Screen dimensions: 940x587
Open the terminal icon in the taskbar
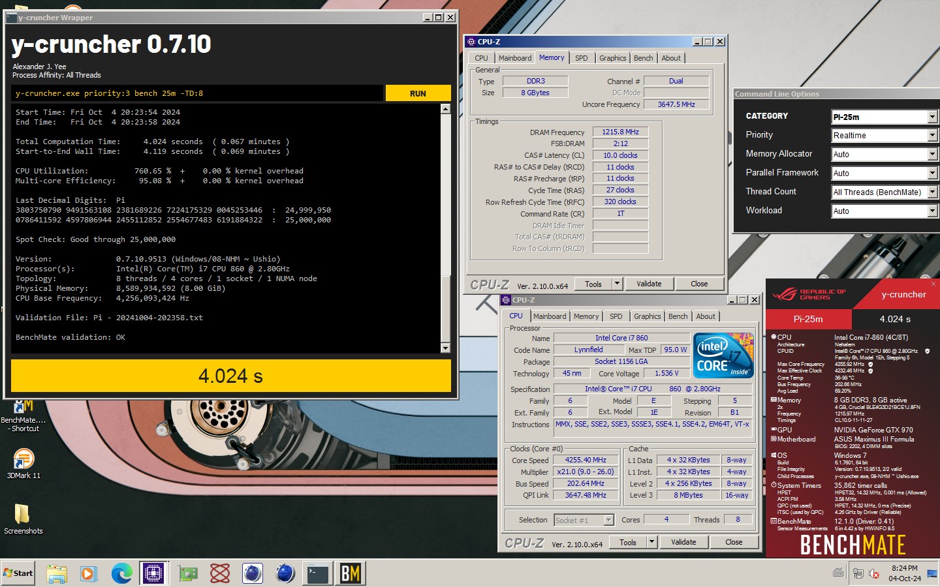point(318,573)
